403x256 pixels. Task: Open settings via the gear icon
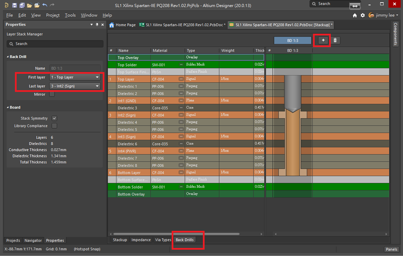363,15
